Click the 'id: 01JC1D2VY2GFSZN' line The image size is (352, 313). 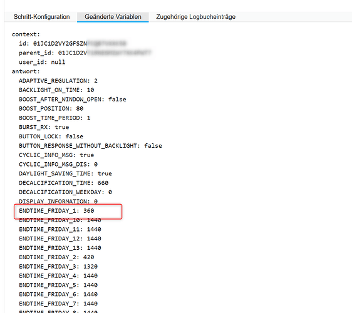click(x=53, y=44)
